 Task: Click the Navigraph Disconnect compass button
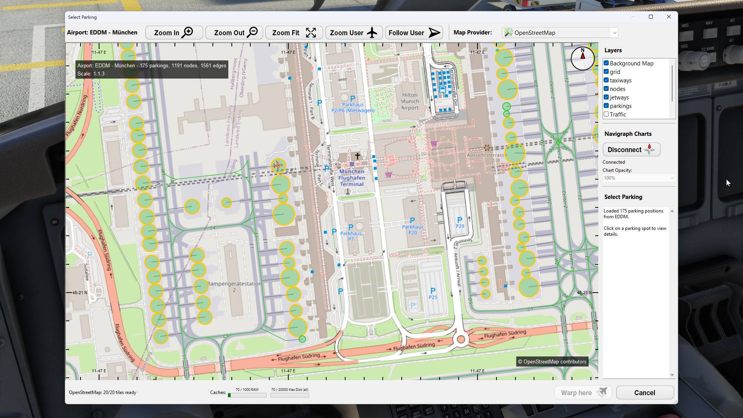631,150
